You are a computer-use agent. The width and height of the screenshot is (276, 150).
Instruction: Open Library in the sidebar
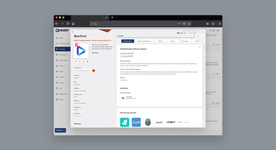(60, 83)
